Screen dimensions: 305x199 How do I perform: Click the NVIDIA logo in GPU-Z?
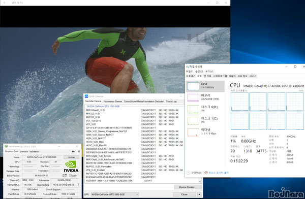pyautogui.click(x=71, y=167)
